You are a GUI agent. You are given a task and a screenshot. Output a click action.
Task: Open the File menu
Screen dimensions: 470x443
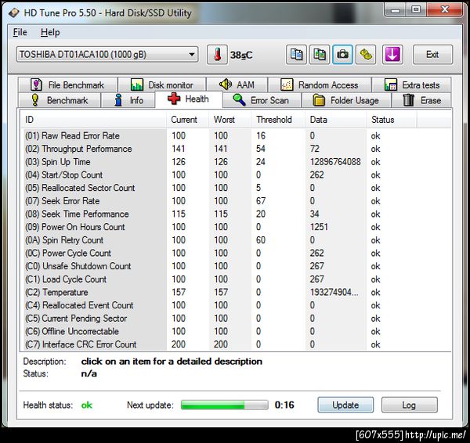[20, 32]
